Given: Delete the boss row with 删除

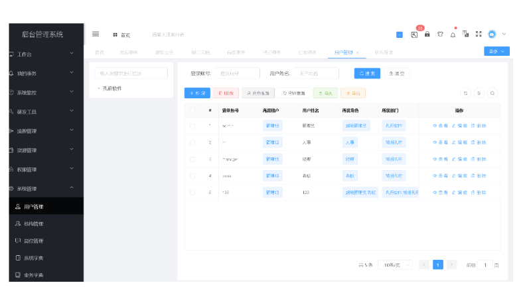Looking at the screenshot, I should click(479, 175).
